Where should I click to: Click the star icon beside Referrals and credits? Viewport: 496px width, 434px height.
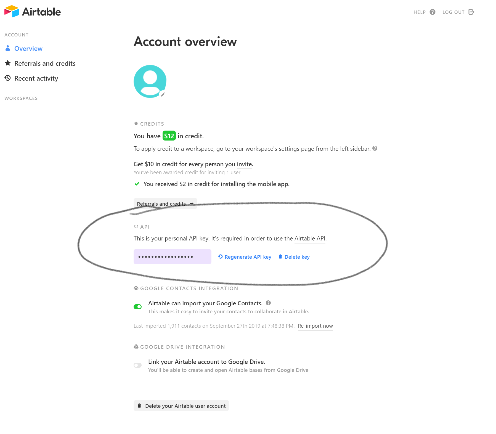[8, 63]
